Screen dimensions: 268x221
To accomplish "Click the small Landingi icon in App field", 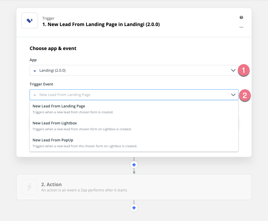I will 35,71.
